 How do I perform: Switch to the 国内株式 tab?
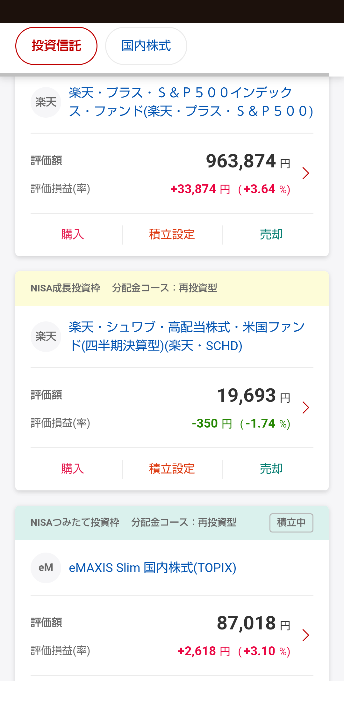click(x=146, y=46)
